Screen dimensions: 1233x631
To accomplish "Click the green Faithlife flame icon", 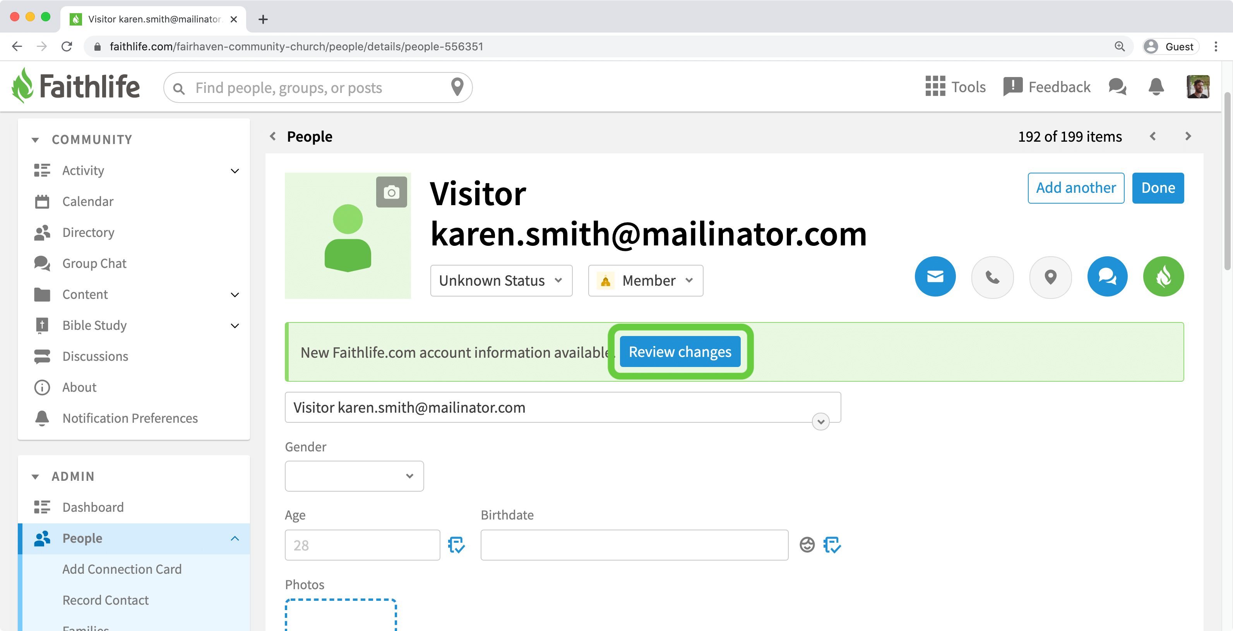I will [1163, 276].
